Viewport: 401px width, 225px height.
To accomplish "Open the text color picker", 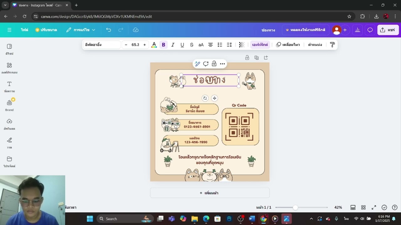I will 154,45.
